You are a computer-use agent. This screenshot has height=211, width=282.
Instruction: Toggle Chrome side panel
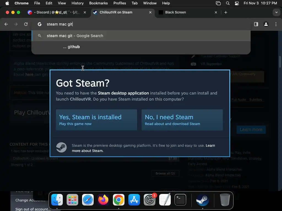(256, 24)
